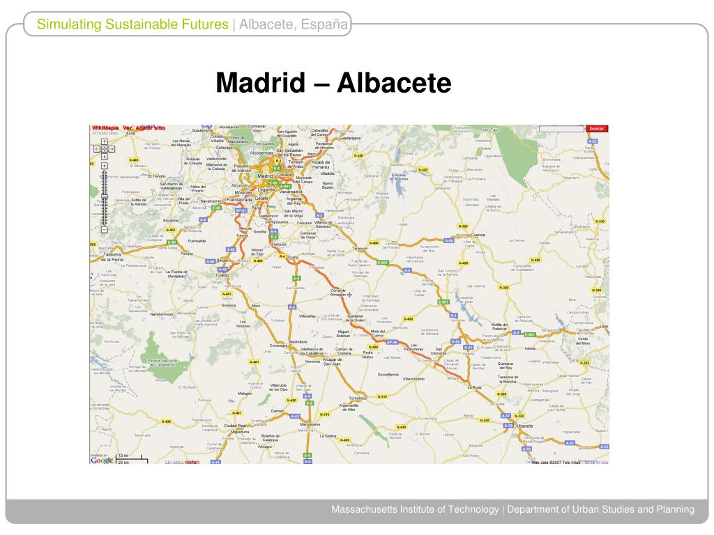
Task: Open the Ver menu on the map
Action: [127, 128]
